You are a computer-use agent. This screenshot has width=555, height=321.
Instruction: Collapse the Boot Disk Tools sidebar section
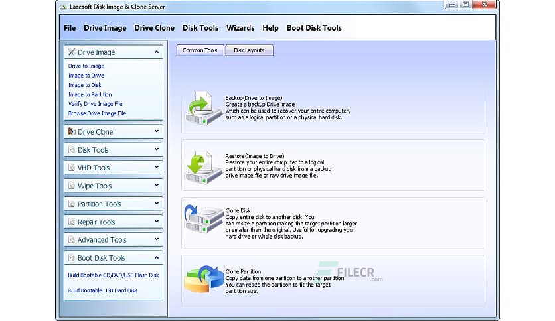click(x=157, y=257)
